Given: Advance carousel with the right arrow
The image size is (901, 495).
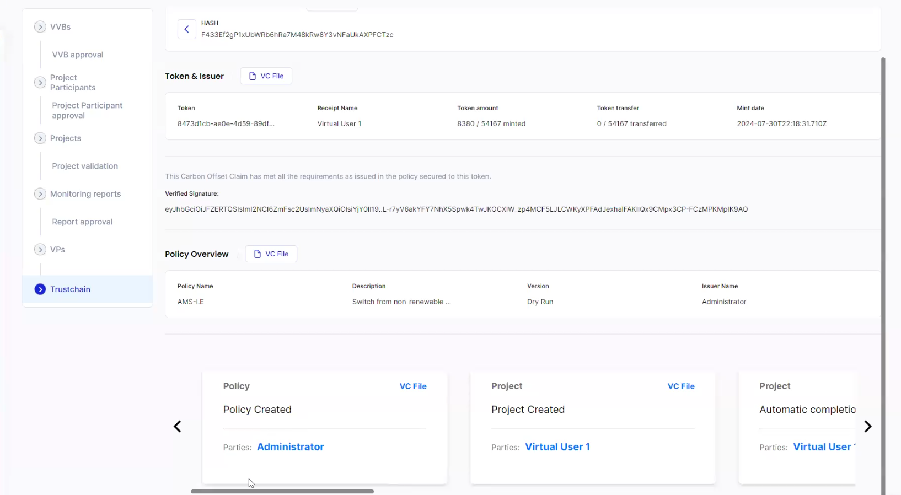Looking at the screenshot, I should pyautogui.click(x=867, y=427).
